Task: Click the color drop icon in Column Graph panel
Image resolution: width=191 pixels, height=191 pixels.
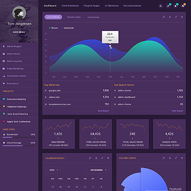Action: (170, 158)
